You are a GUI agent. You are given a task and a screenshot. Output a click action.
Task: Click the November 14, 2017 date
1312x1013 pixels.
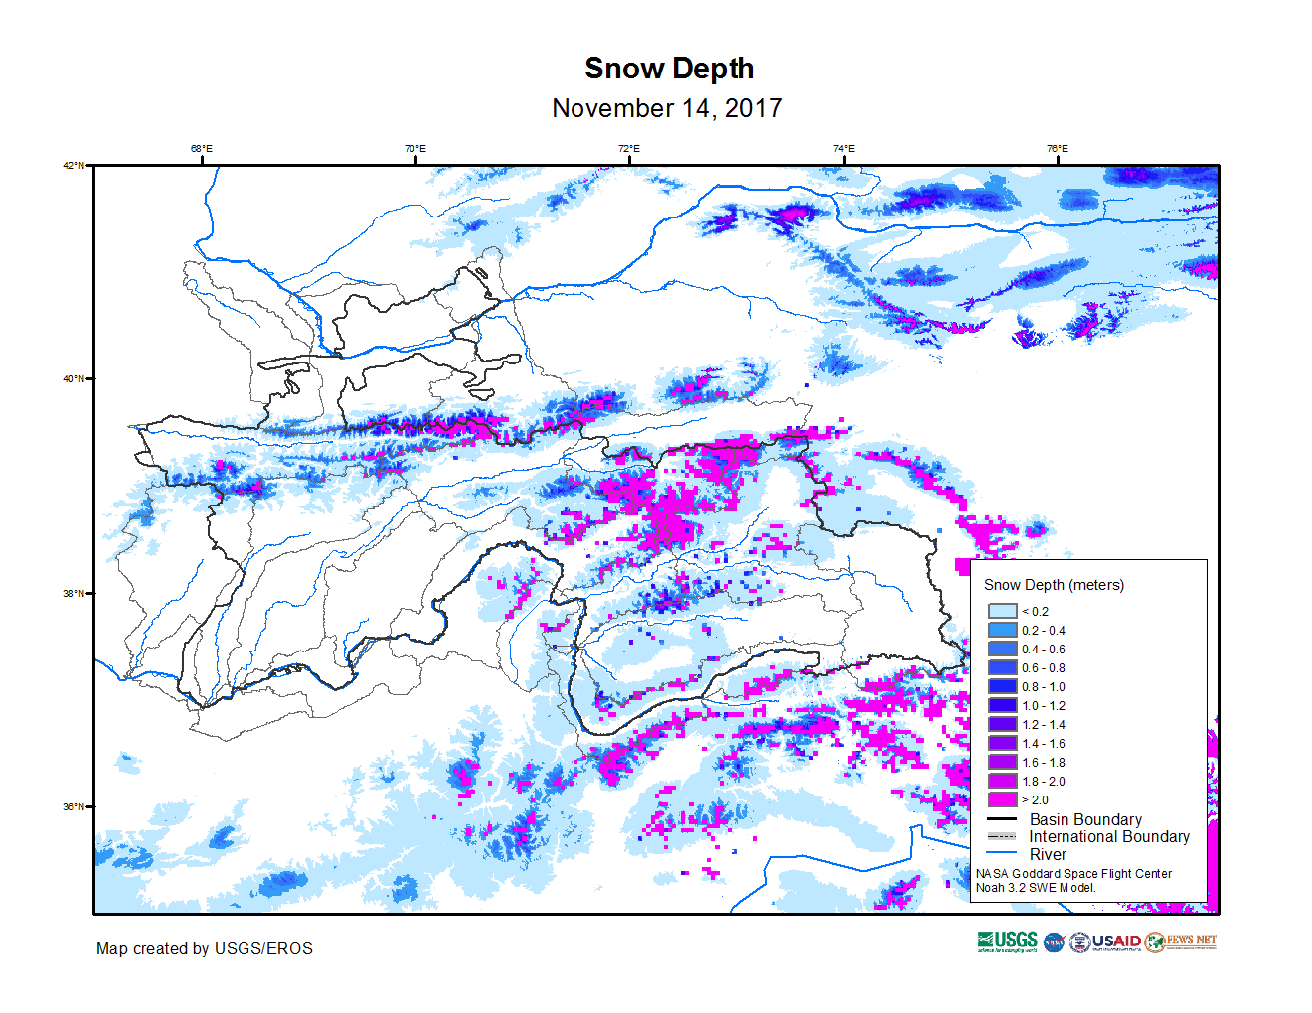667,108
